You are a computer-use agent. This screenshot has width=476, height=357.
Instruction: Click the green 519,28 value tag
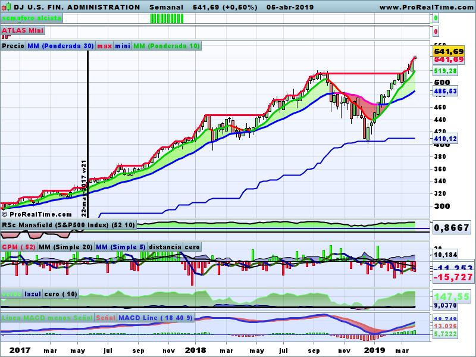pos(445,71)
